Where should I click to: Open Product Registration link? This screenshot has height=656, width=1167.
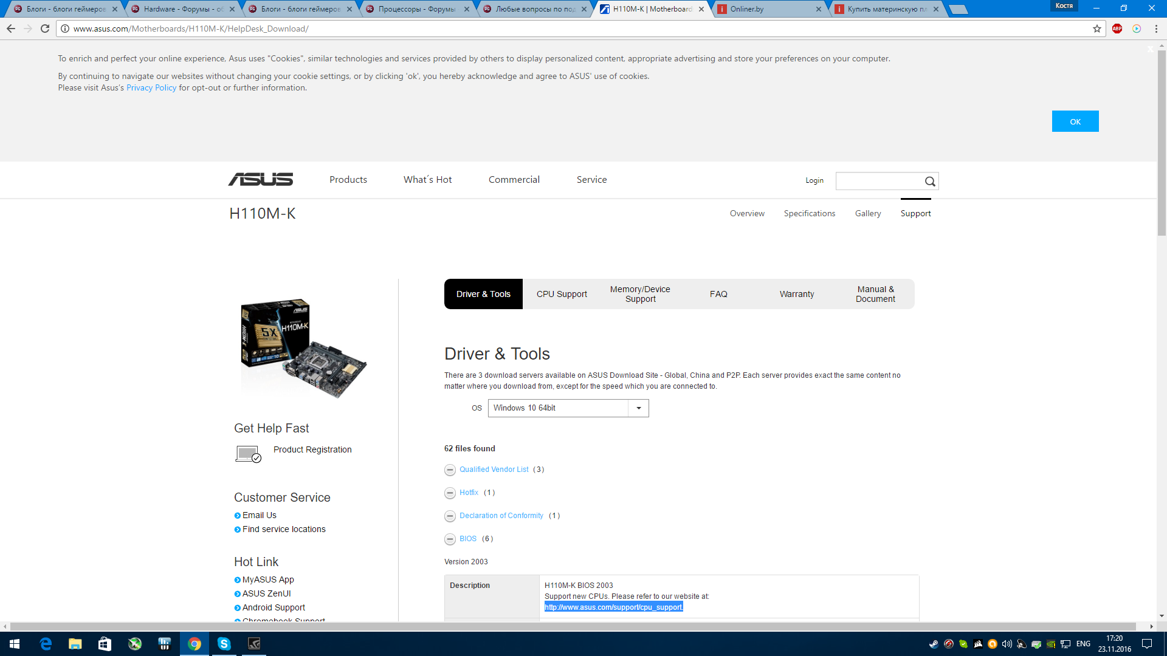[312, 449]
